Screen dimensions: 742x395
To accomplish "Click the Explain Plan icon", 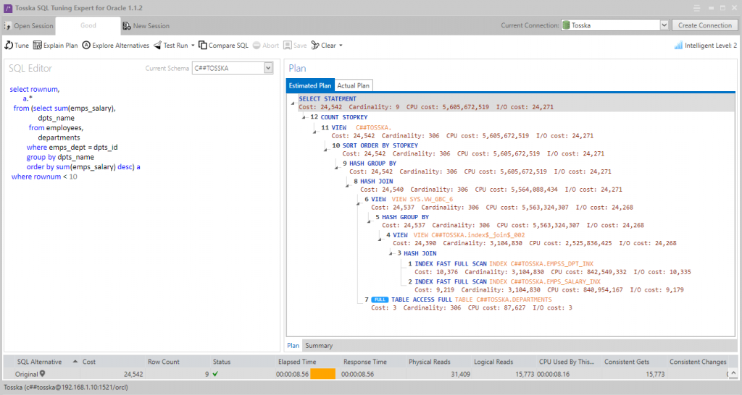I will [38, 46].
